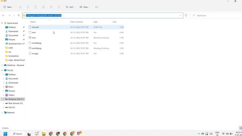The height and width of the screenshot is (136, 242).
Task: Sort by Date modified column header
Action: tap(76, 22)
